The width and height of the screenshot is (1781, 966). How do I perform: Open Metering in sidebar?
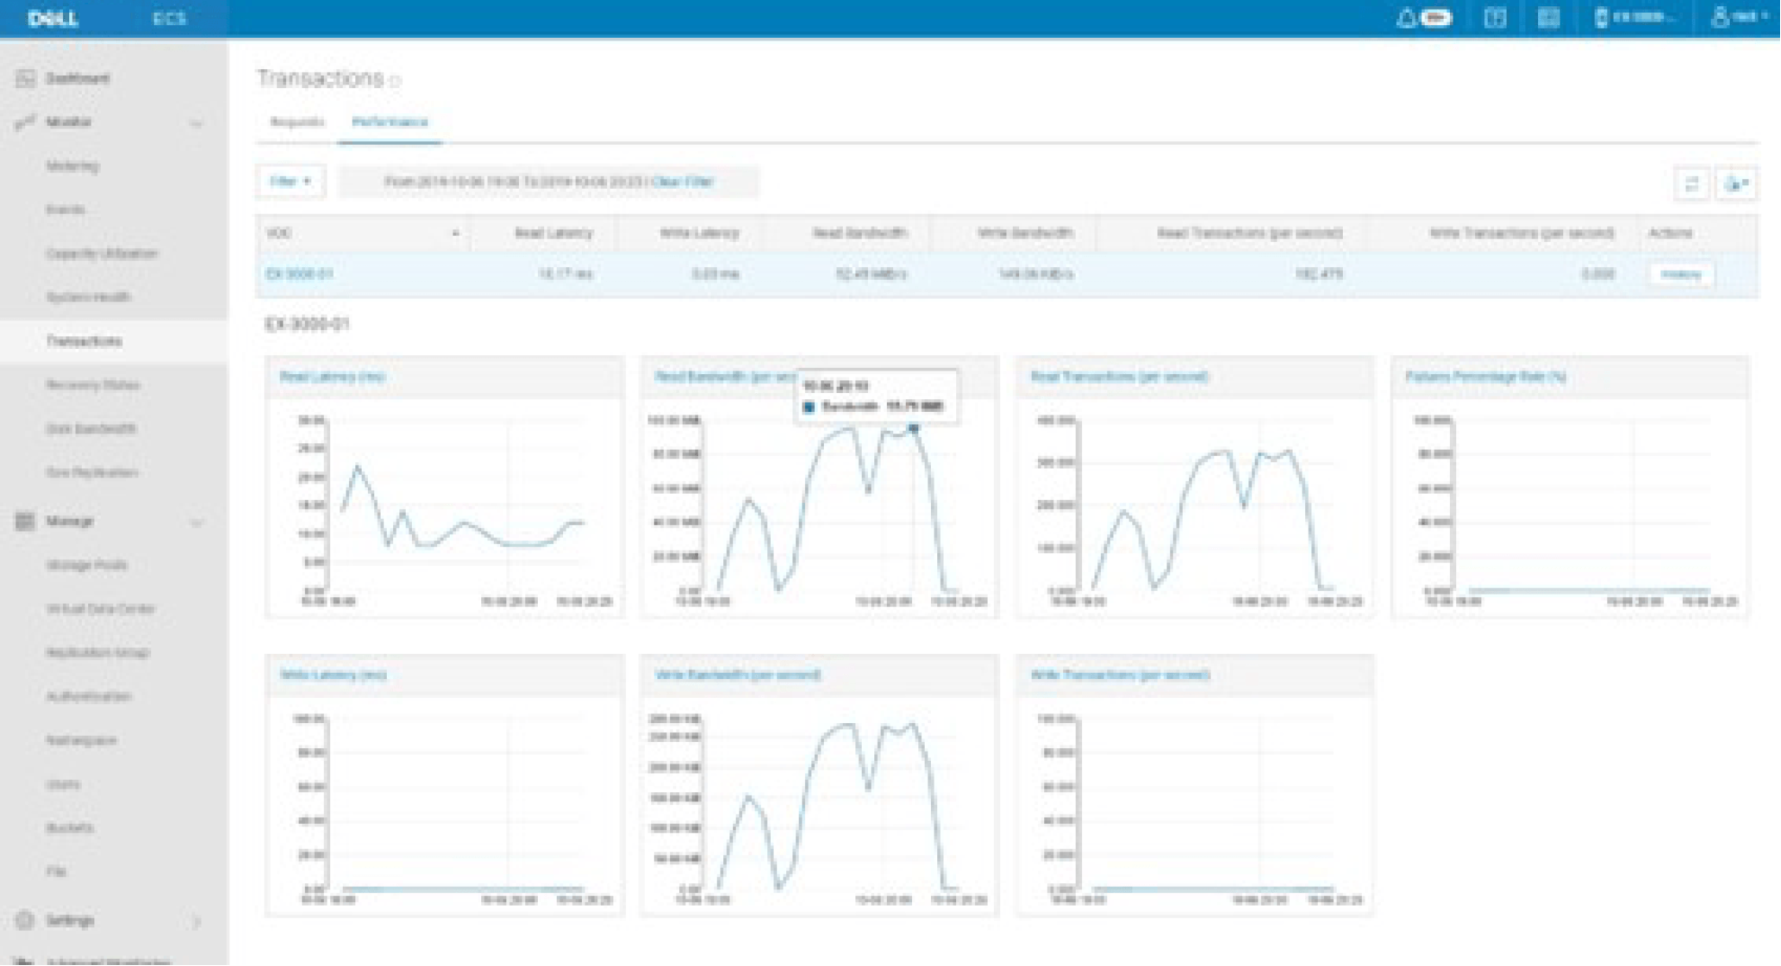(72, 165)
